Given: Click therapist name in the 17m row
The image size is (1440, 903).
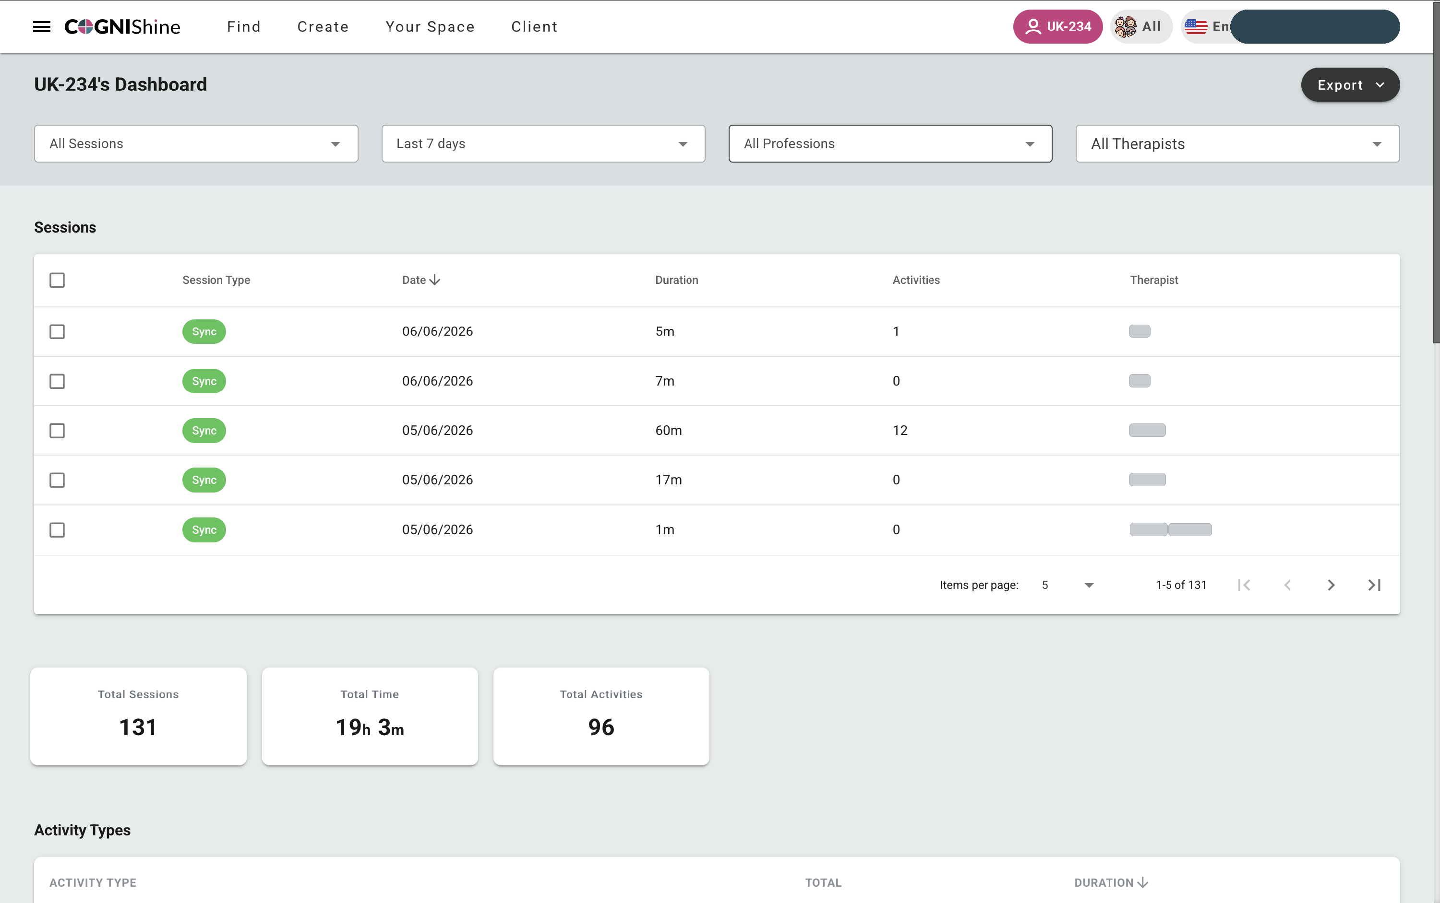Looking at the screenshot, I should (1147, 480).
